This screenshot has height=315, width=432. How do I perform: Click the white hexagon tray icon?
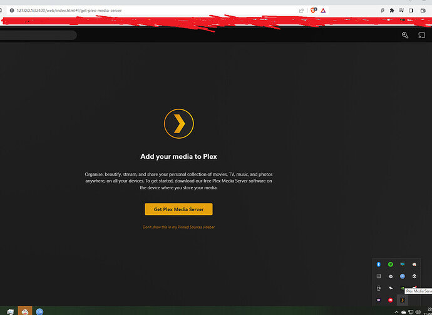[414, 276]
